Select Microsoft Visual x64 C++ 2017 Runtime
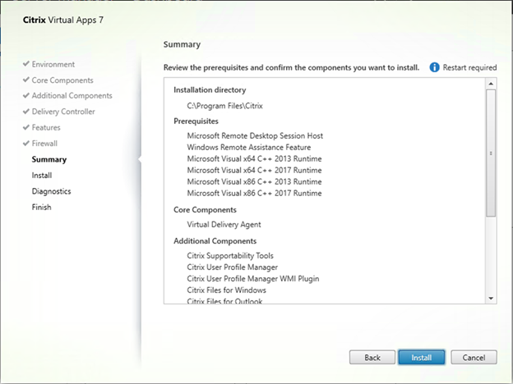513x384 pixels. tap(254, 170)
